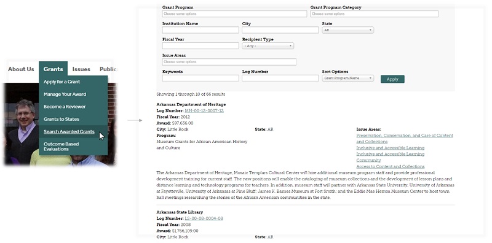Open the Recipient Type dropdown

point(268,46)
